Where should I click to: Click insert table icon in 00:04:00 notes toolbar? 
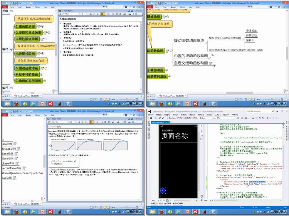(x=136, y=14)
